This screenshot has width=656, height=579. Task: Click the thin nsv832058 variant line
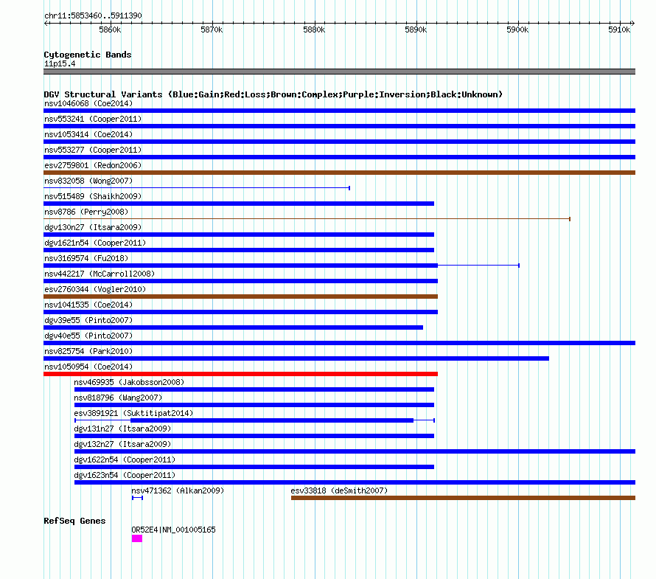click(x=197, y=188)
